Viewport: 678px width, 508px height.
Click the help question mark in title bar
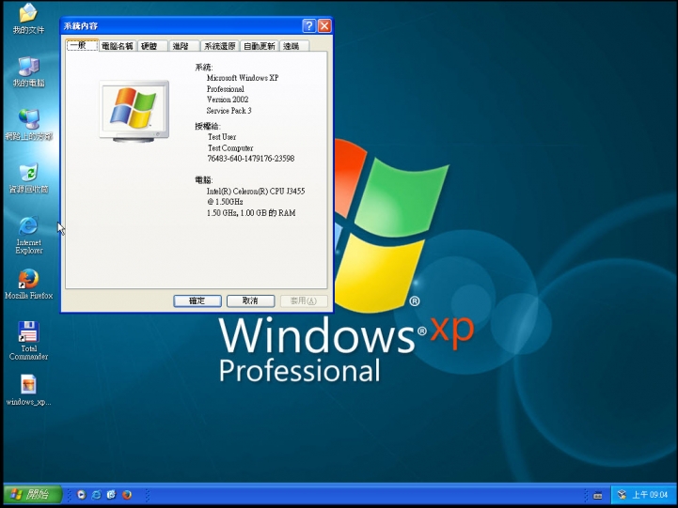[308, 26]
